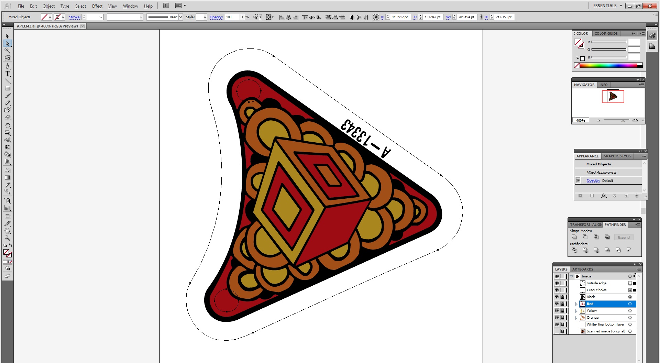Click the RGB color spectrum bar

[608, 66]
